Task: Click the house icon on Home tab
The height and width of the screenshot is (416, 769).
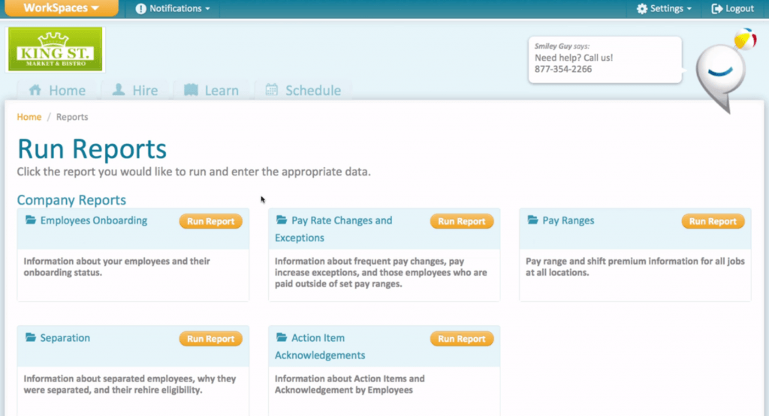Action: pos(35,90)
